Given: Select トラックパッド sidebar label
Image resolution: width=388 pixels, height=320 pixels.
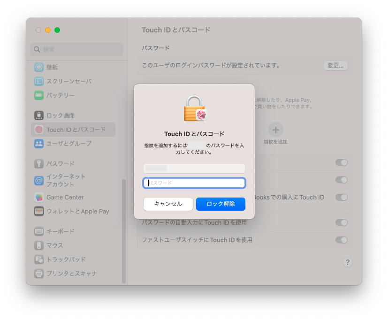Looking at the screenshot, I should tap(66, 259).
